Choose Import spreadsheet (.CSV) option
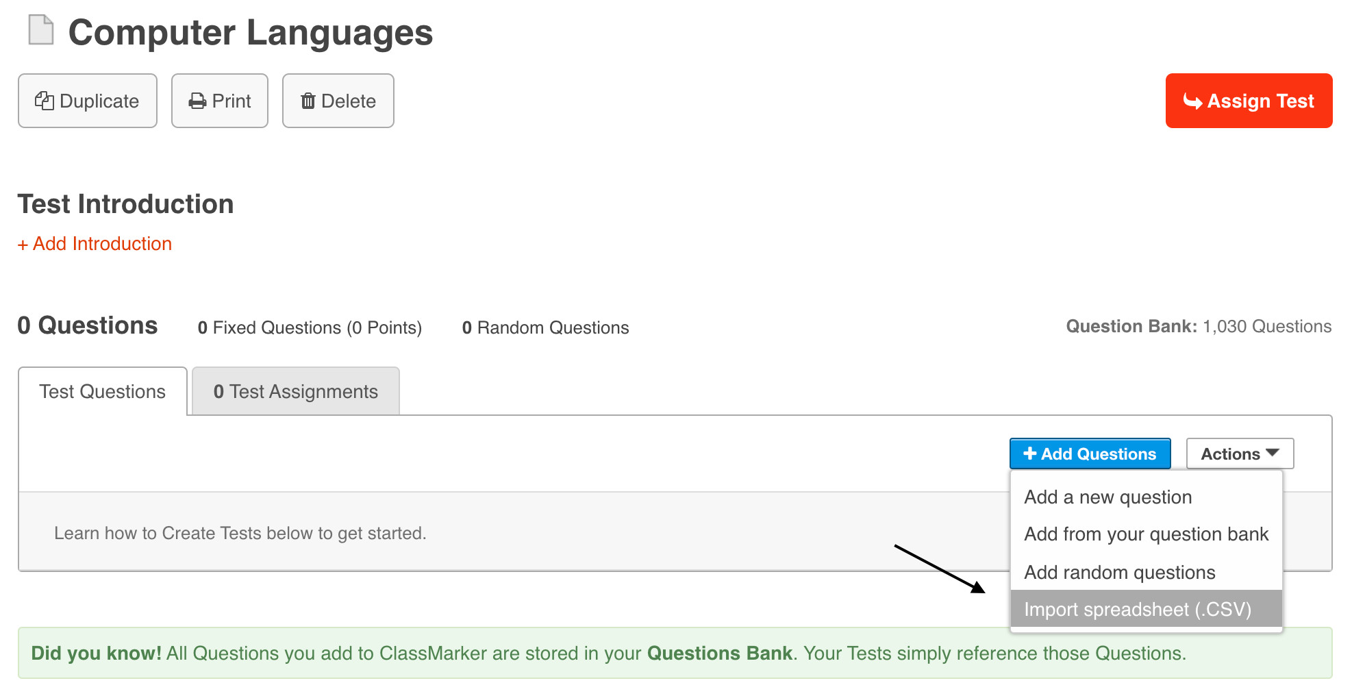This screenshot has width=1352, height=696. coord(1137,610)
